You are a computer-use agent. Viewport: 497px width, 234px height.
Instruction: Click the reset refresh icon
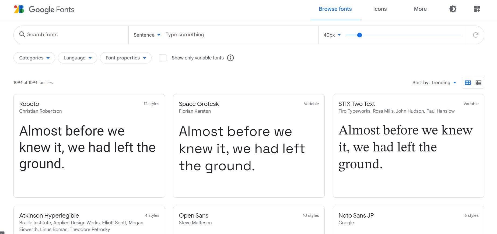[x=476, y=35]
